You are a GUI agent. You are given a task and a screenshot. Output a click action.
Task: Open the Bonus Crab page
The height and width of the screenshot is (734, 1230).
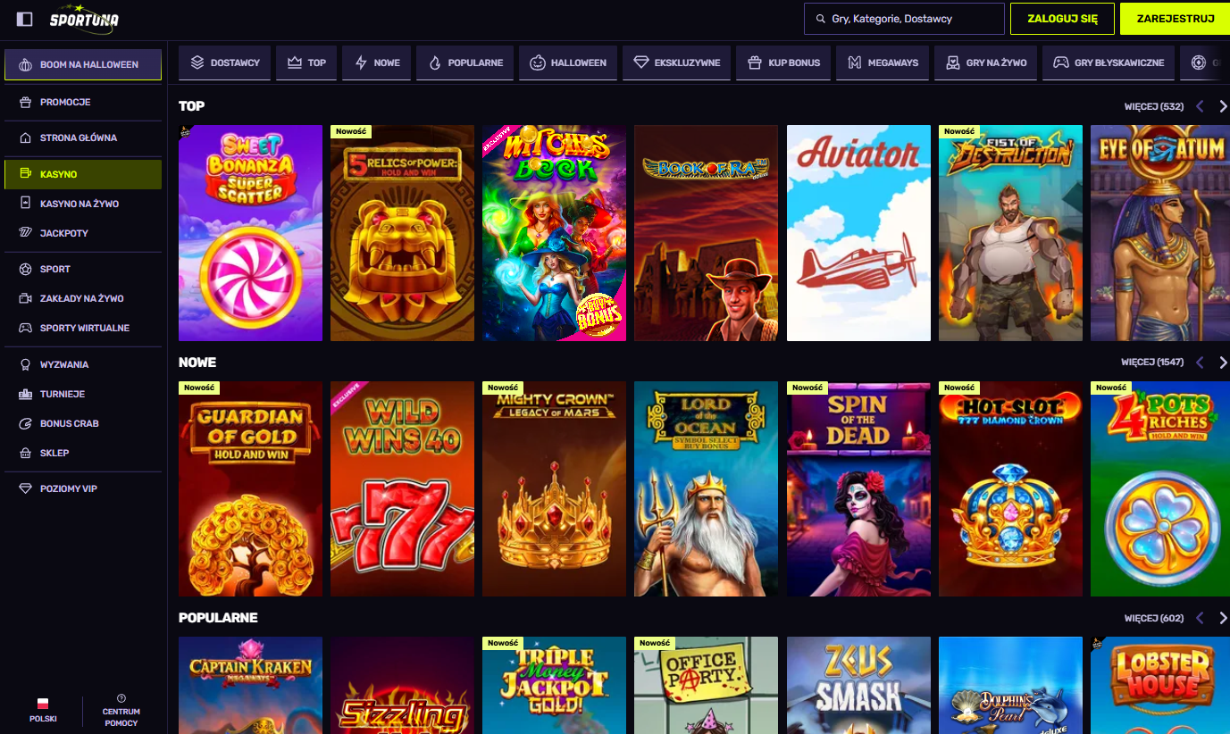point(69,423)
